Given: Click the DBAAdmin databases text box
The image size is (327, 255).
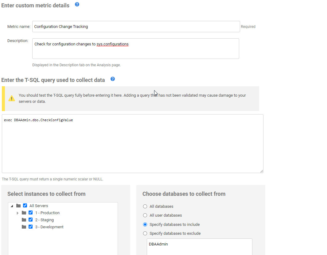Looking at the screenshot, I should tap(199, 247).
